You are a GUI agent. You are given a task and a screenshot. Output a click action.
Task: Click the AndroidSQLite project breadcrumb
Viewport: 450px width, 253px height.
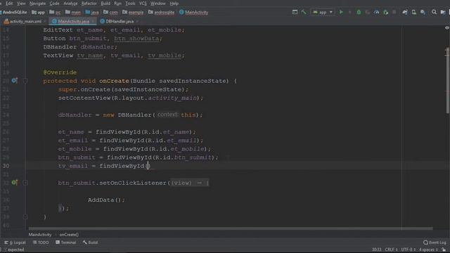pyautogui.click(x=14, y=13)
